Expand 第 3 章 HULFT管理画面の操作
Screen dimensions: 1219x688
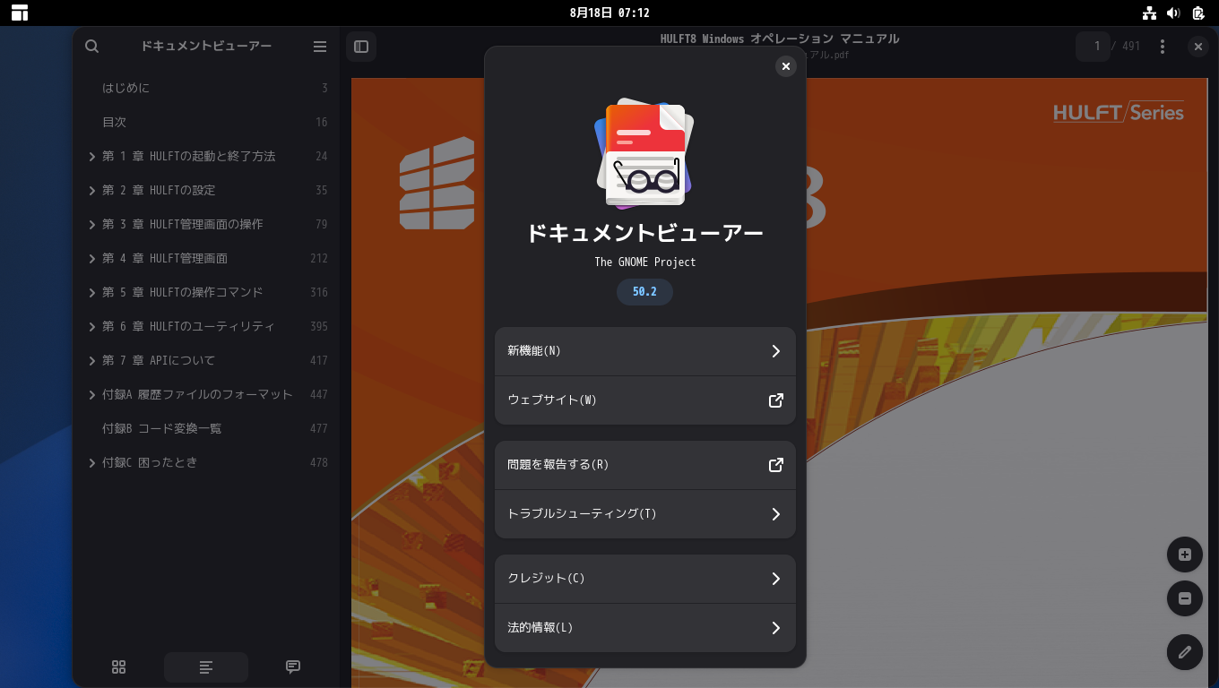pyautogui.click(x=92, y=225)
